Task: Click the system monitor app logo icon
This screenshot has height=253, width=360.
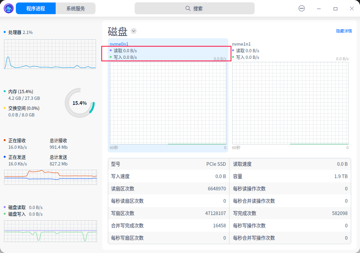Action: point(8,8)
